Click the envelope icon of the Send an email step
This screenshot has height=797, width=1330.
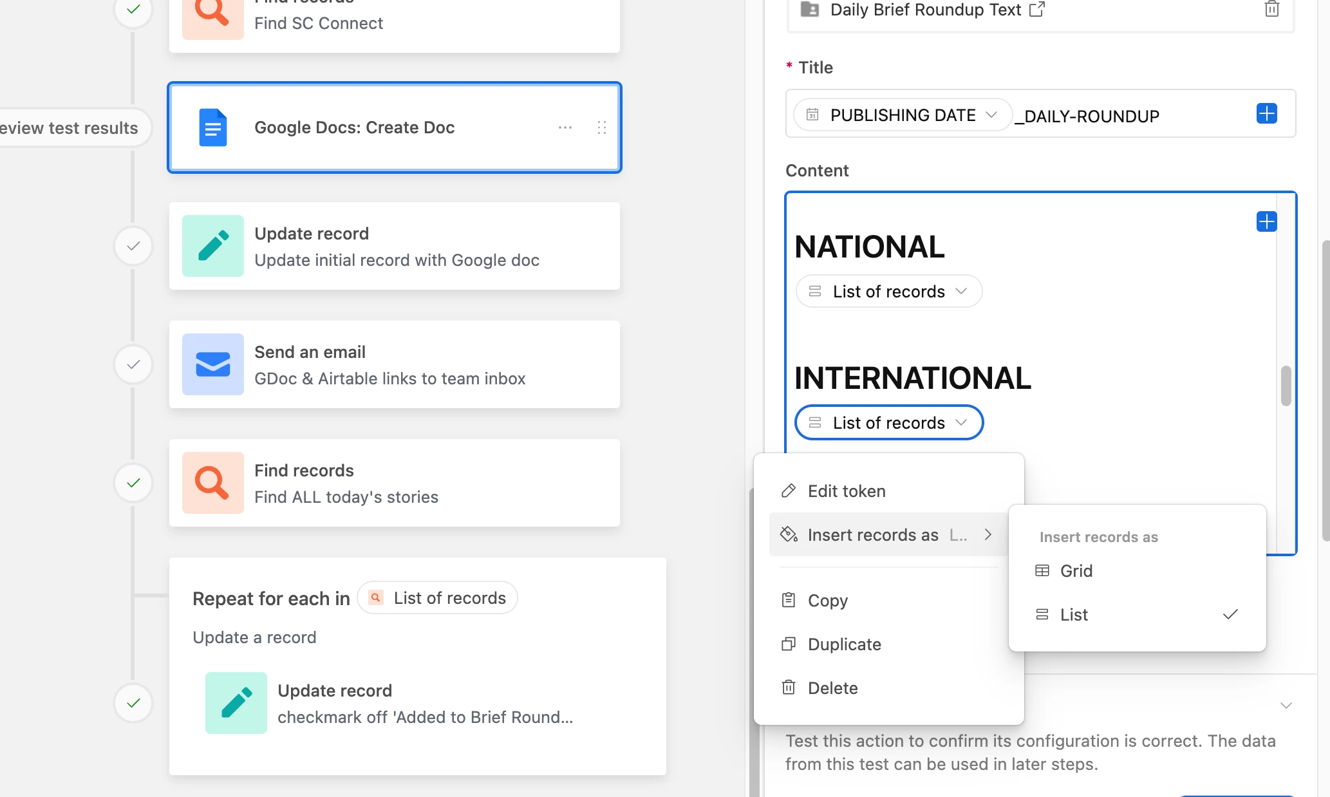tap(213, 364)
